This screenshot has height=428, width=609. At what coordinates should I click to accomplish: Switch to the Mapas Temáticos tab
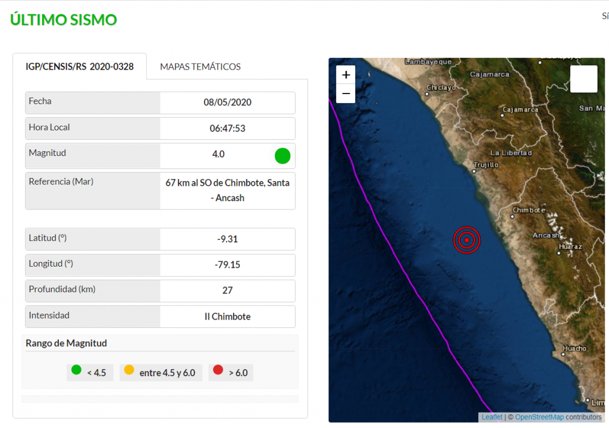tap(200, 67)
